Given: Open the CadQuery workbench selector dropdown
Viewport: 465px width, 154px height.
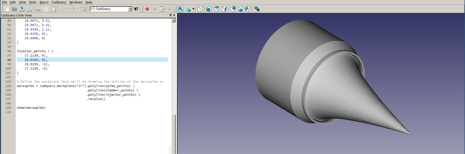Looking at the screenshot, I should pyautogui.click(x=130, y=9).
